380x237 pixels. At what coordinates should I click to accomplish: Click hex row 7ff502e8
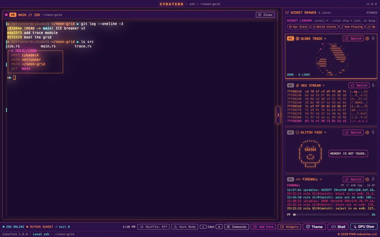tap(327, 106)
